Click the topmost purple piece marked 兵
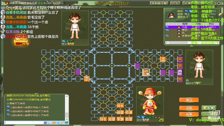 point(180,59)
